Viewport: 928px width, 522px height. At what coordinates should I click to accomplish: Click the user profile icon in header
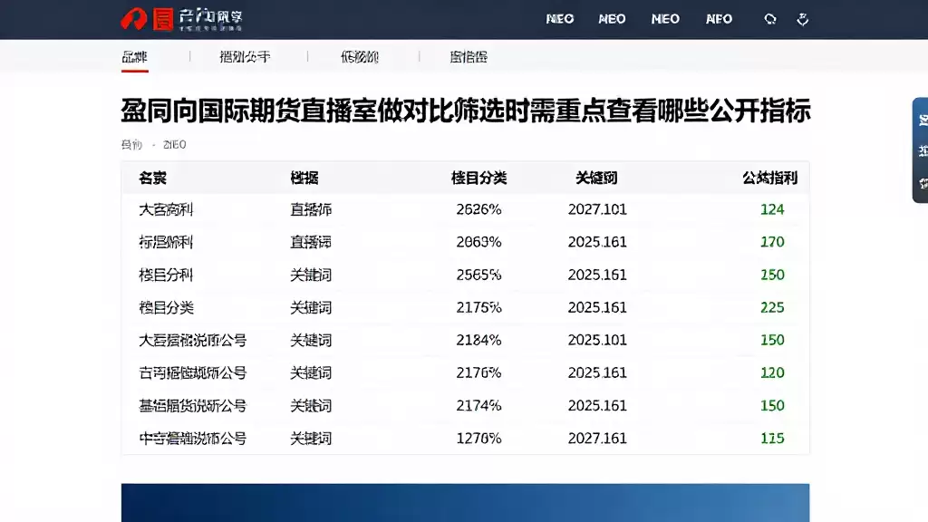[803, 19]
